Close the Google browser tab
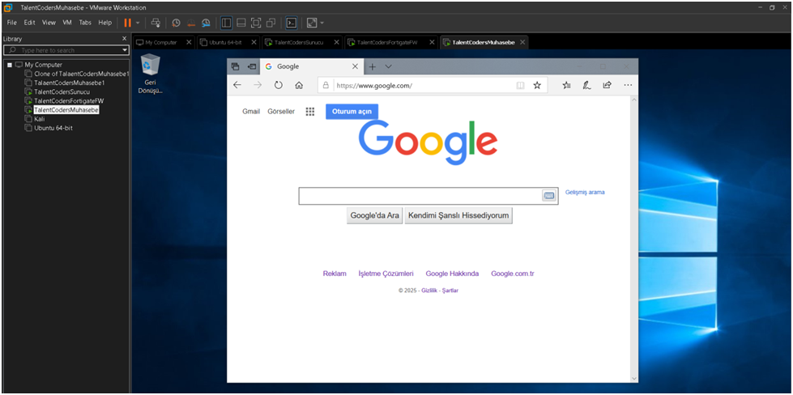The height and width of the screenshot is (395, 793). click(x=355, y=66)
